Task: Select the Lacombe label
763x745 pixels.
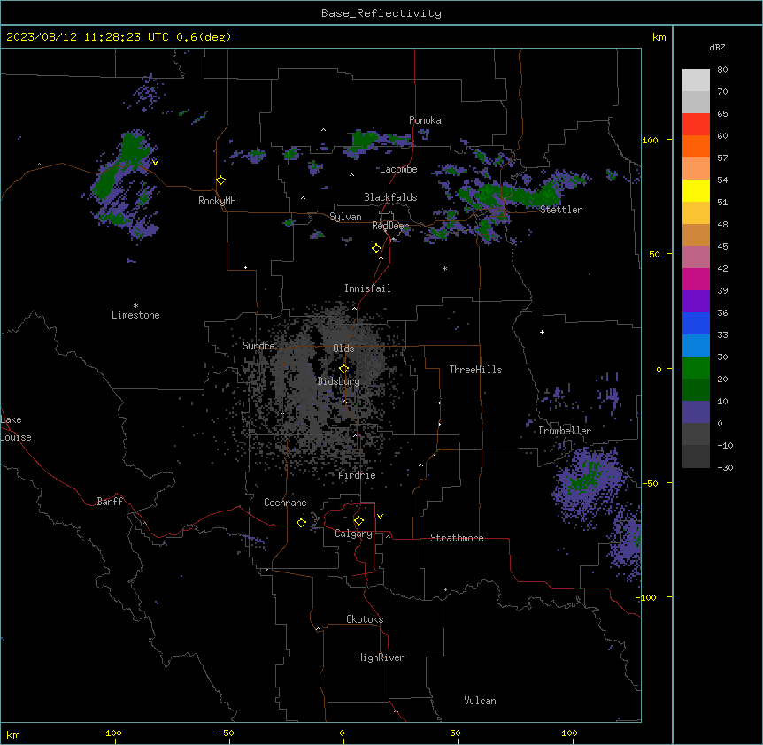Action: 398,169
